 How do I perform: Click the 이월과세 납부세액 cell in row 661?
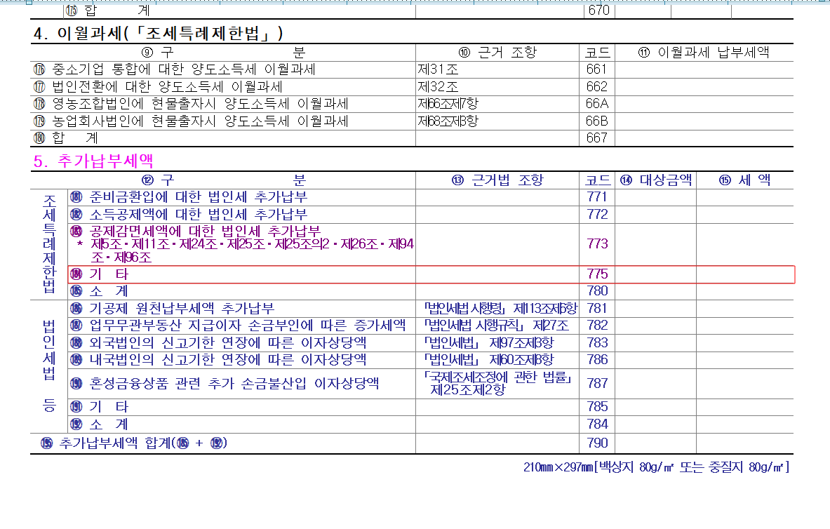[x=704, y=69]
